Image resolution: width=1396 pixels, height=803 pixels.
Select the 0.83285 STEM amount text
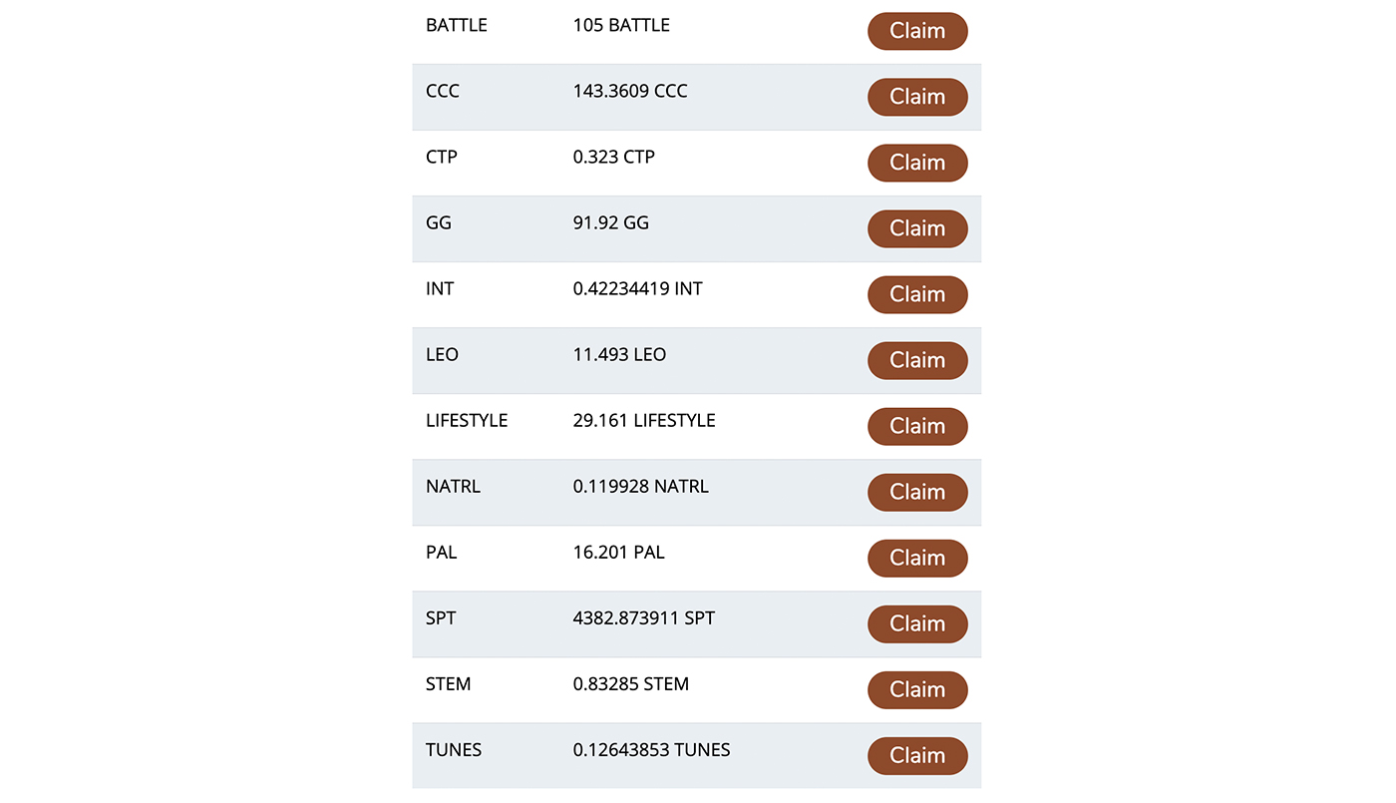(x=631, y=683)
